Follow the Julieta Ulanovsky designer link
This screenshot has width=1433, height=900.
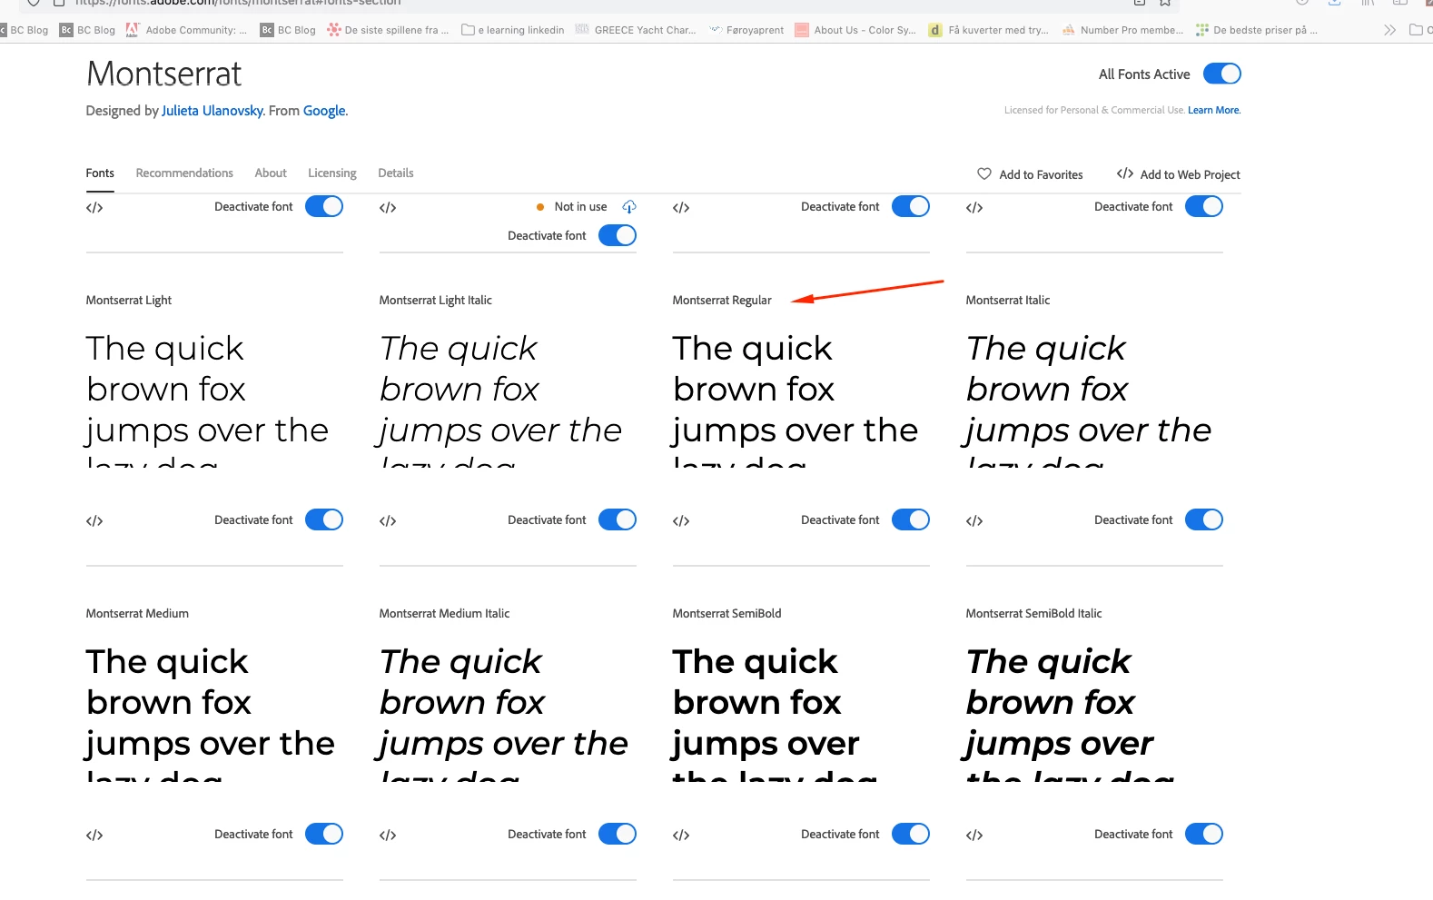tap(212, 111)
